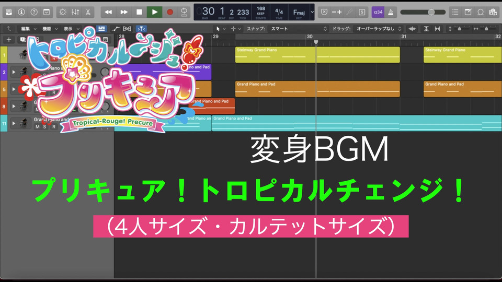
Task: Open the 編集 menu
Action: click(x=28, y=29)
